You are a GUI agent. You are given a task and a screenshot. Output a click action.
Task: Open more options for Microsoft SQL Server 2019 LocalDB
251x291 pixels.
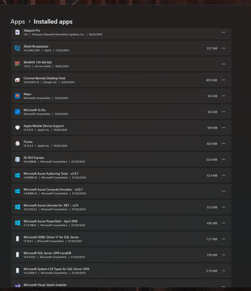pyautogui.click(x=223, y=255)
